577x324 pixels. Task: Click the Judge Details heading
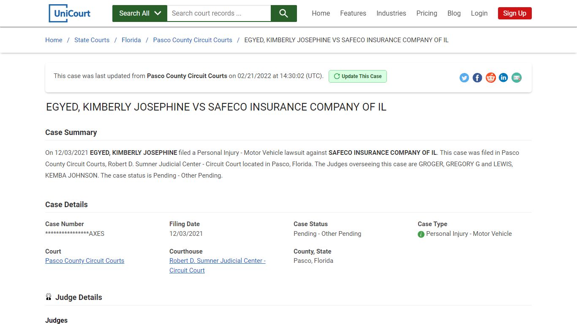[x=79, y=297]
